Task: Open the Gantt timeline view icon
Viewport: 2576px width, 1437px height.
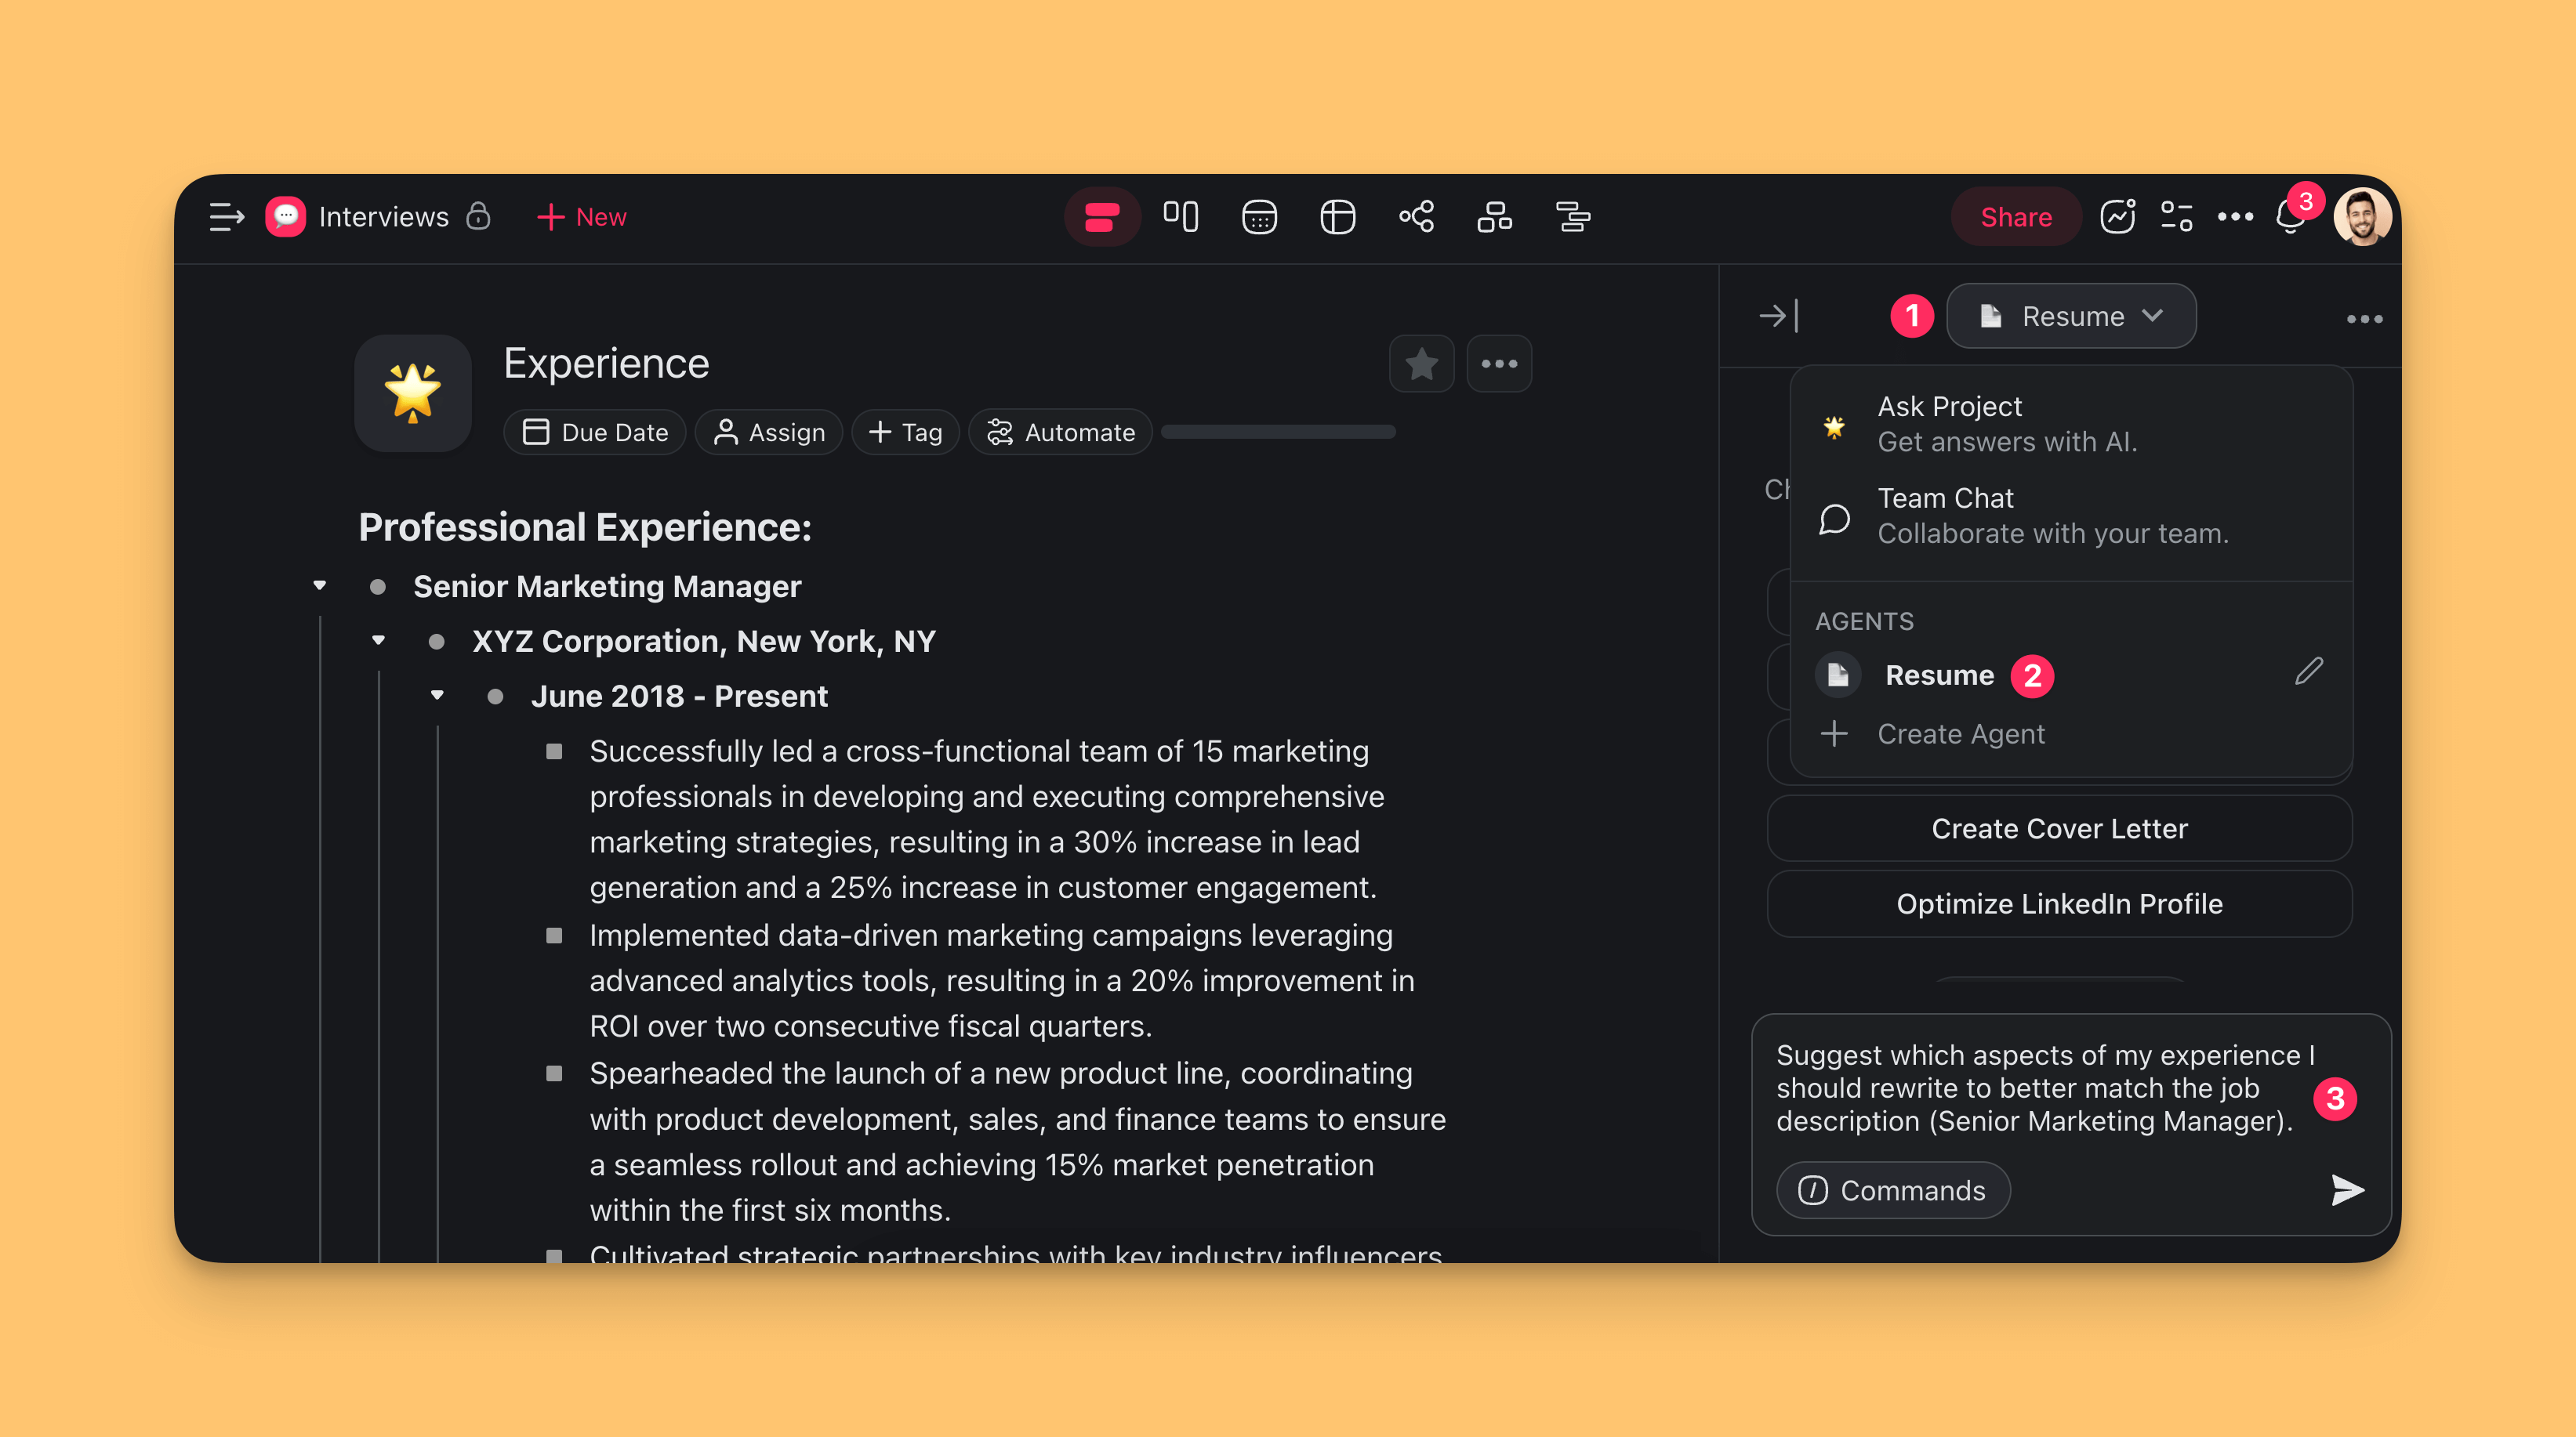Action: tap(1573, 217)
